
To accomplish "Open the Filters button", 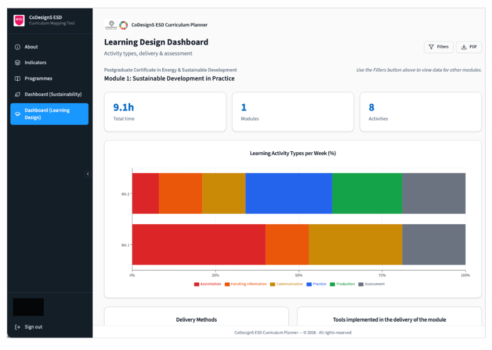I will click(x=439, y=47).
